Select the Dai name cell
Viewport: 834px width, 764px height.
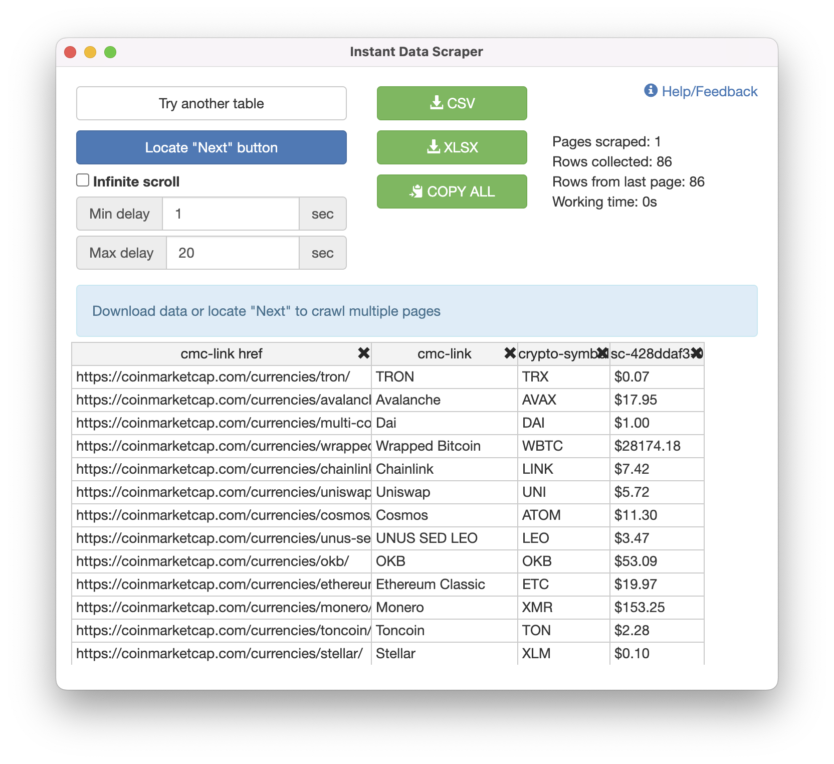tap(444, 423)
